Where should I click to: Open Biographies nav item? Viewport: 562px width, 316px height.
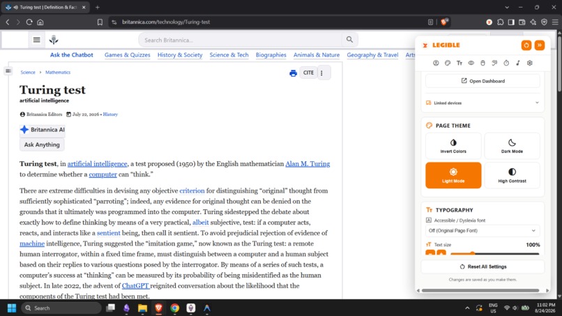[x=271, y=55]
